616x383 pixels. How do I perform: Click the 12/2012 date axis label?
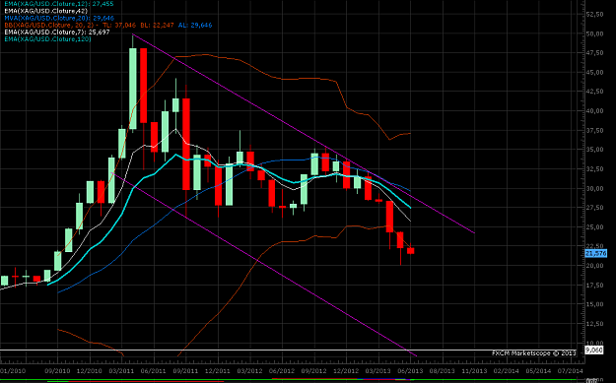coord(346,371)
